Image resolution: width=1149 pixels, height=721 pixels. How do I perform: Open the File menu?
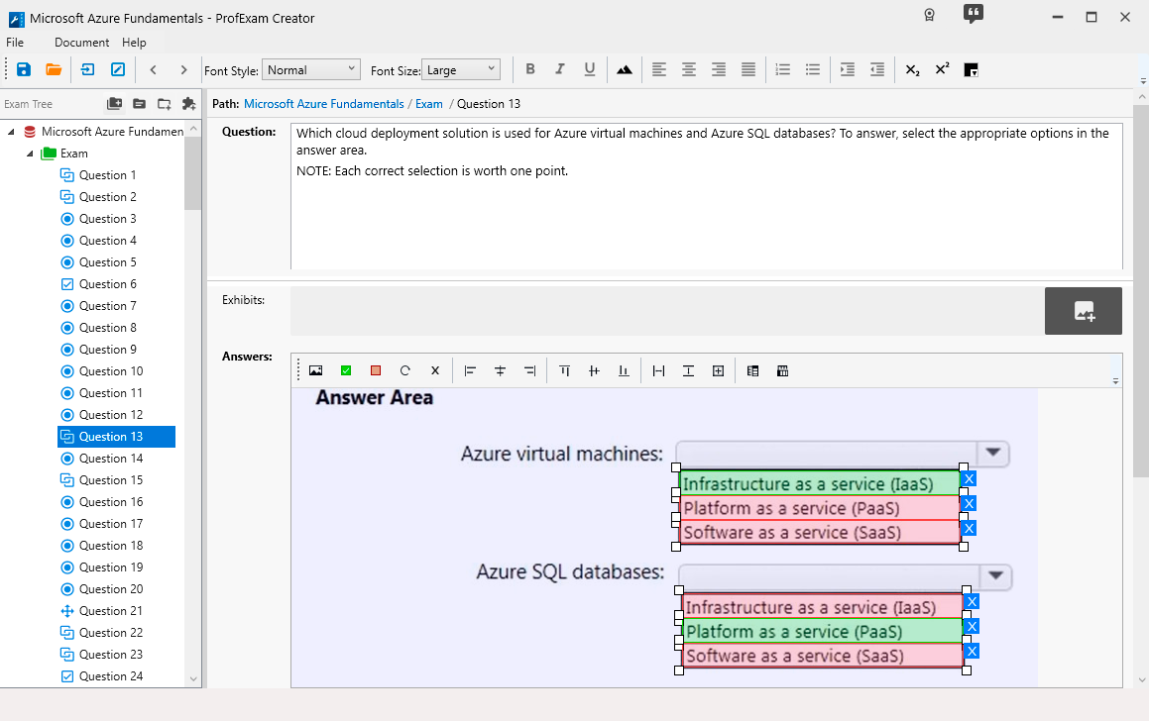[15, 43]
